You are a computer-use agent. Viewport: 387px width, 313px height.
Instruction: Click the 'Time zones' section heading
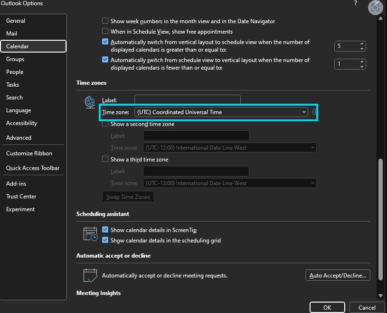(x=91, y=83)
